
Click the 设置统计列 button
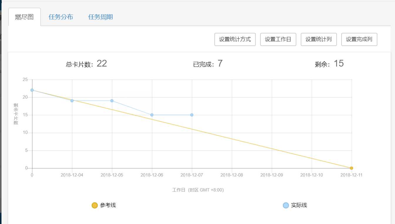click(319, 40)
